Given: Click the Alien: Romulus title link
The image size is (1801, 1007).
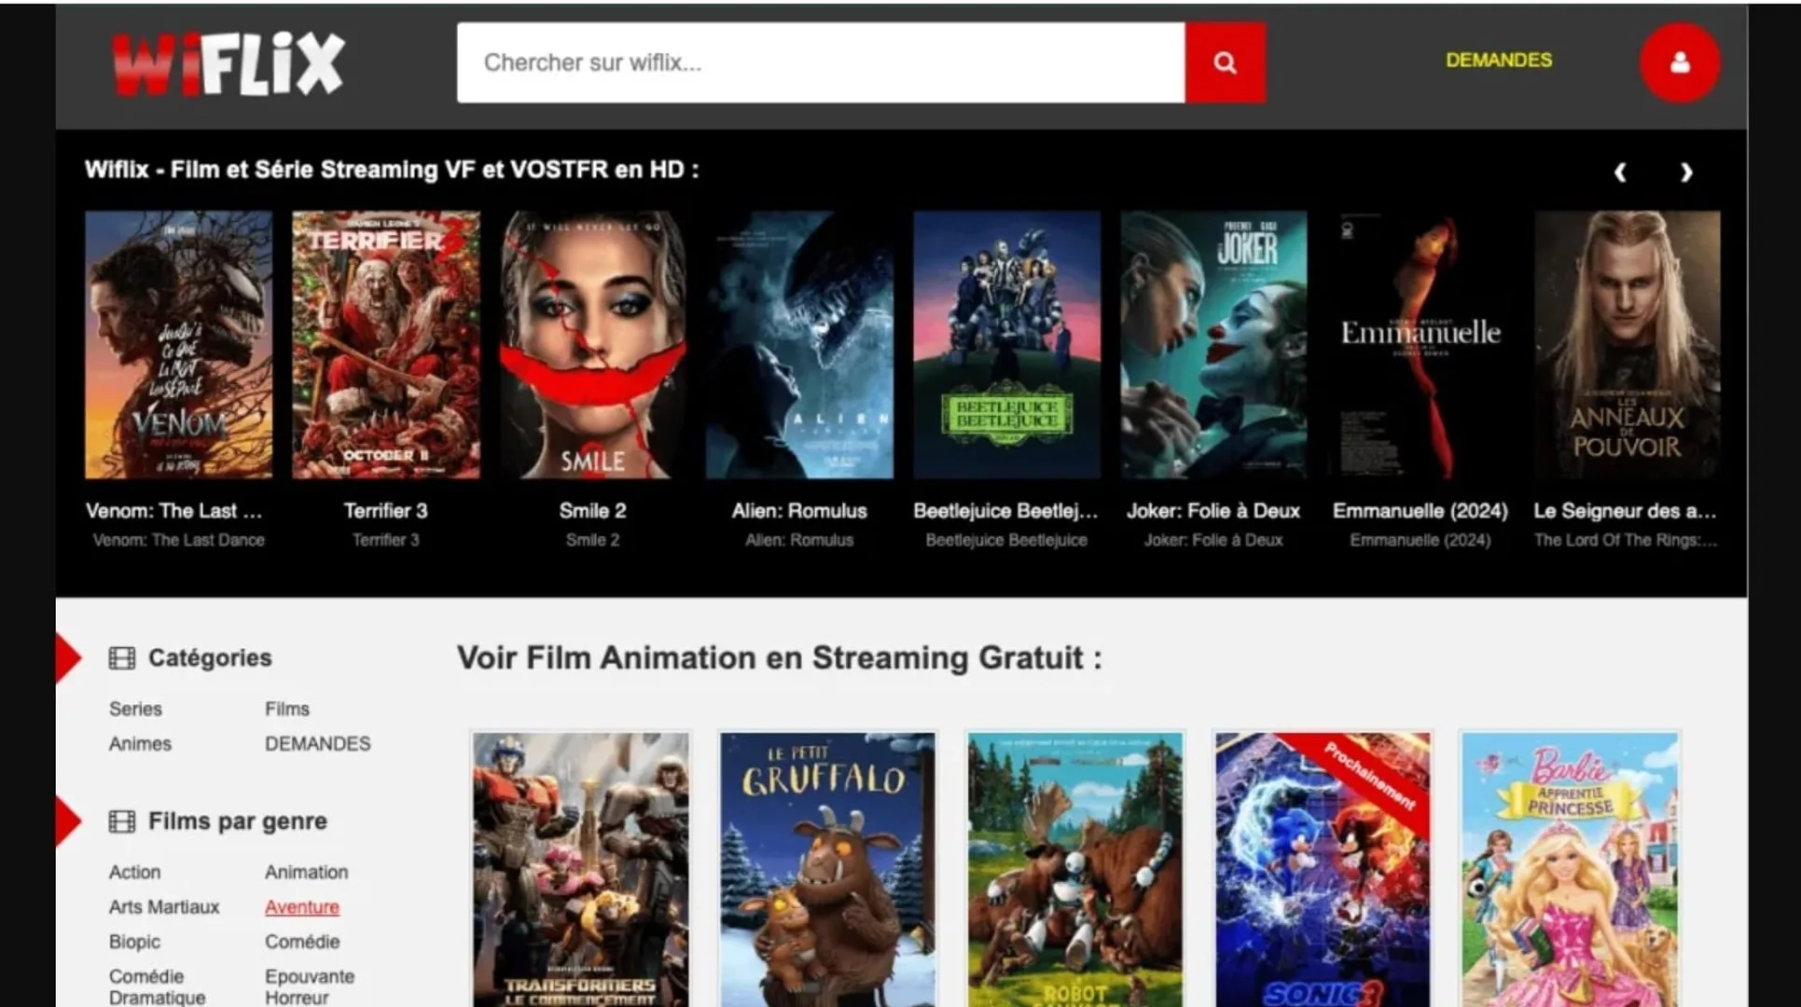Looking at the screenshot, I should tap(799, 511).
